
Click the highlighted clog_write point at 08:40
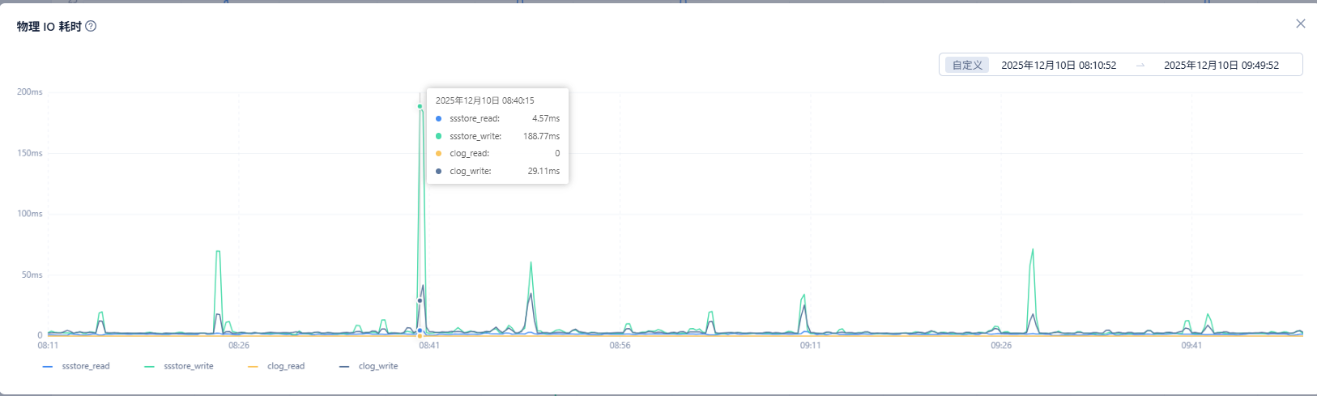click(x=420, y=300)
